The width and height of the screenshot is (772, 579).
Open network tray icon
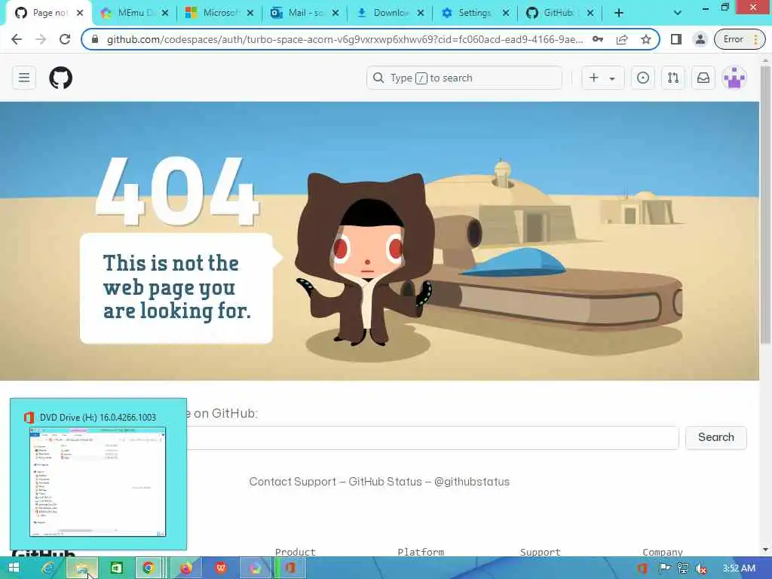pyautogui.click(x=682, y=568)
